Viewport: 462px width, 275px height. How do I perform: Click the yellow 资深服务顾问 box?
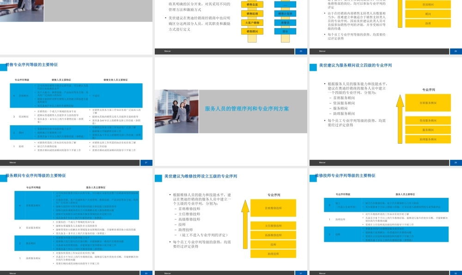pyautogui.click(x=428, y=120)
